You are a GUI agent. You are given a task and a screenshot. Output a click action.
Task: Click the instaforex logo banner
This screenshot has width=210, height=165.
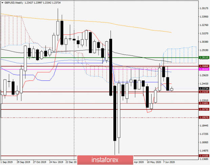tap(105, 160)
